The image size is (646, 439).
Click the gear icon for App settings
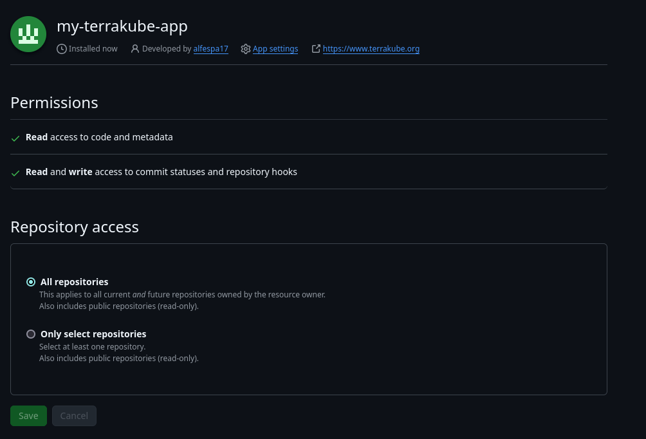pyautogui.click(x=246, y=49)
